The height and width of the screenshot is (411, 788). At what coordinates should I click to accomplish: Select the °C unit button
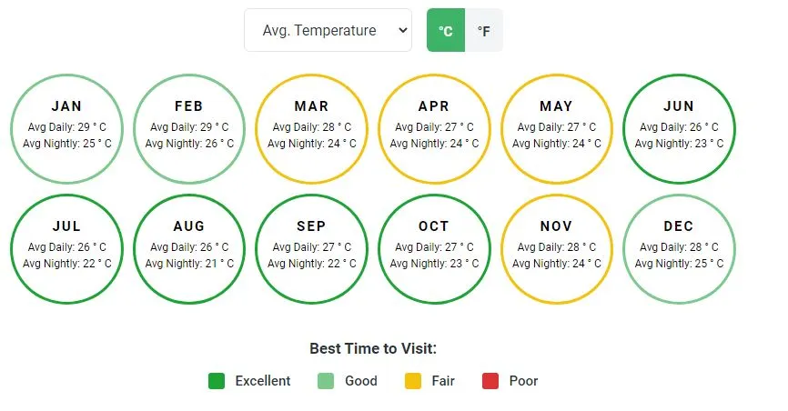point(446,30)
